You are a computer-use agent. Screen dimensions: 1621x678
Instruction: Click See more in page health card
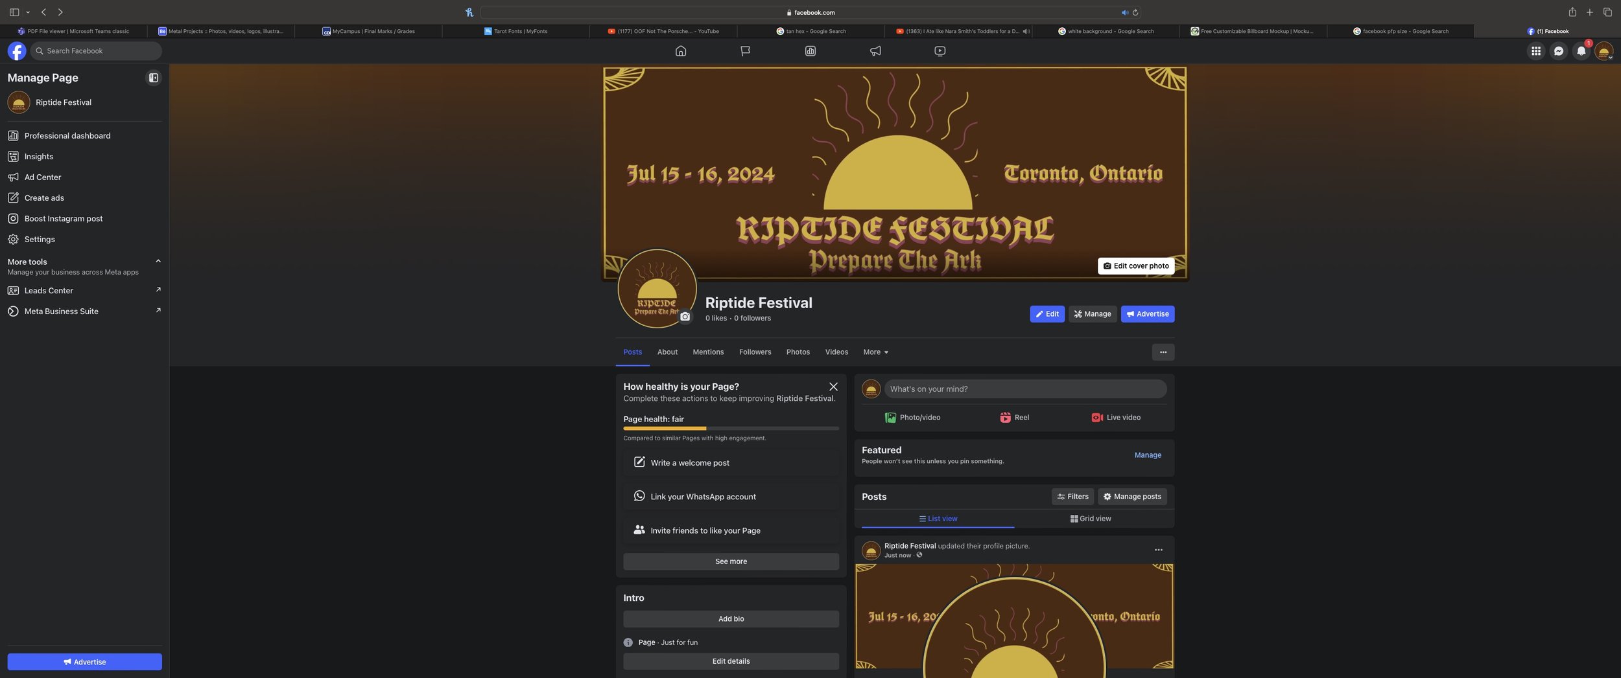pos(731,561)
